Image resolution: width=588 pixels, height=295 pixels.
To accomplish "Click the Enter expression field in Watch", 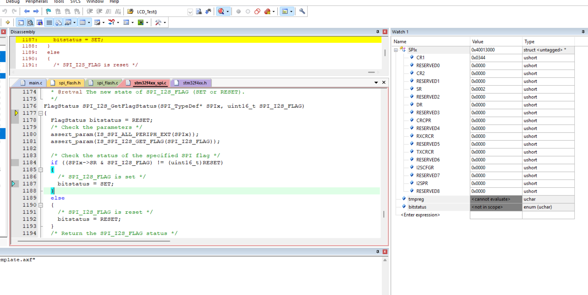I will (x=420, y=215).
